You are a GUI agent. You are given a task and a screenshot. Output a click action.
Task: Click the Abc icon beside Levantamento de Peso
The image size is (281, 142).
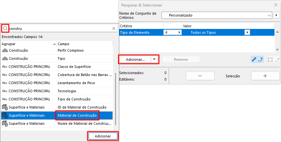(5, 83)
